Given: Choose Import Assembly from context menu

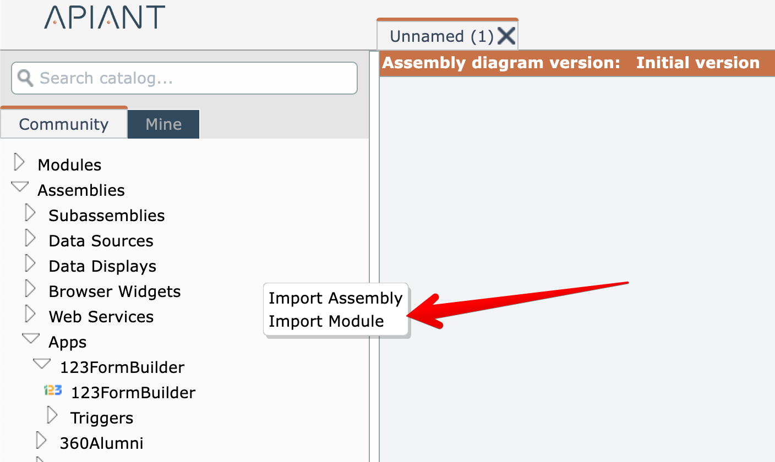Looking at the screenshot, I should point(335,298).
